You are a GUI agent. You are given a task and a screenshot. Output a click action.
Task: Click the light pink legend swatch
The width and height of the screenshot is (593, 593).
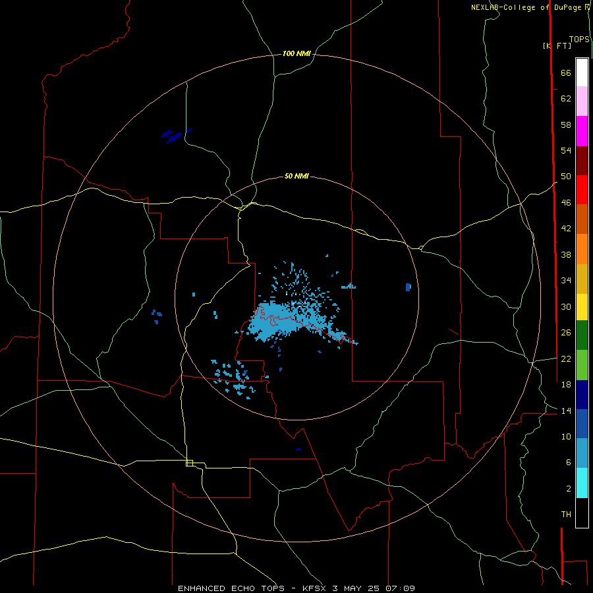coord(582,101)
